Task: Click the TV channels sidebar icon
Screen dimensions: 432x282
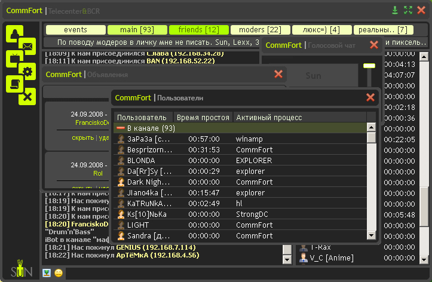Action: tap(14, 59)
